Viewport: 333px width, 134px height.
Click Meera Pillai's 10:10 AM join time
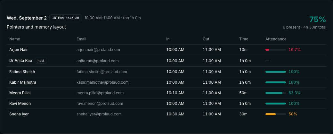click(175, 93)
